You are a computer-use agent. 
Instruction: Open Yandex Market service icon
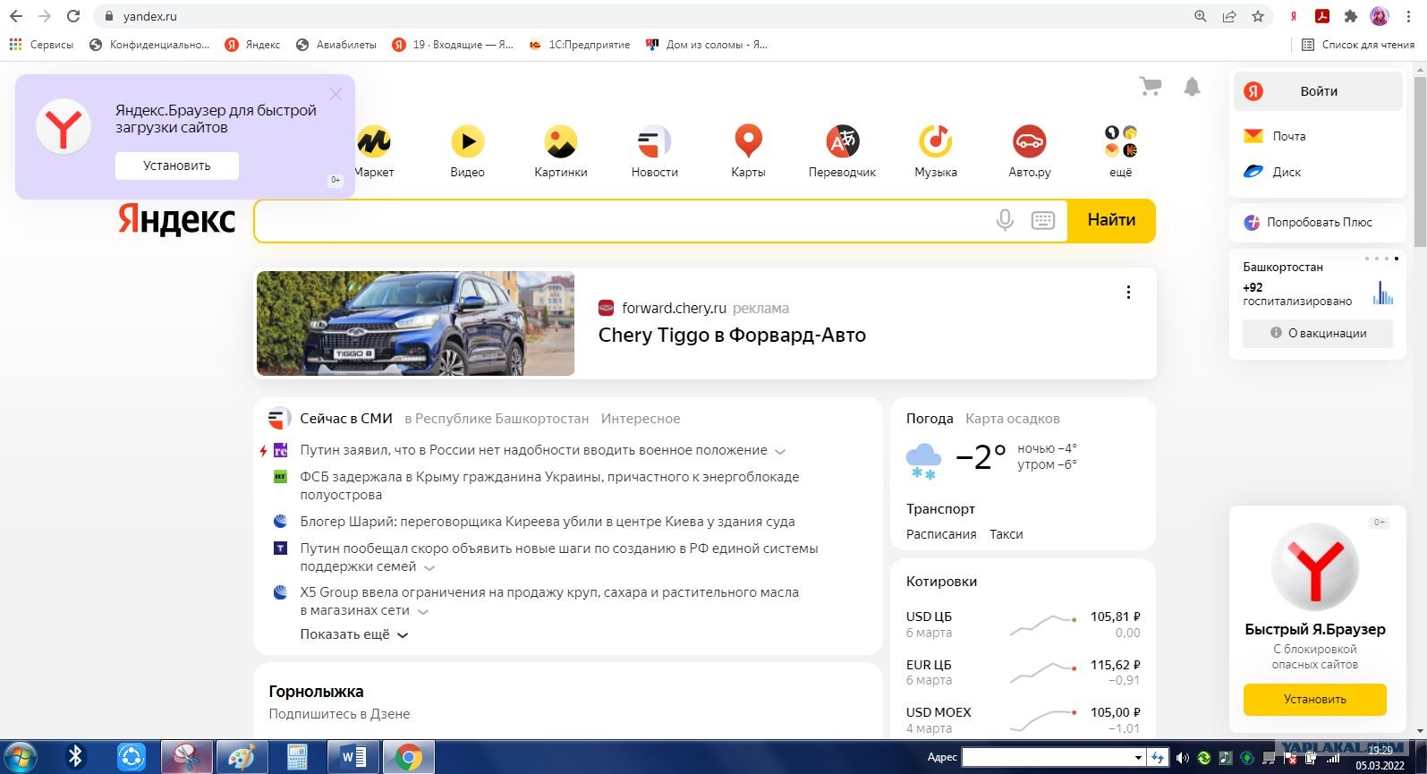tap(374, 141)
